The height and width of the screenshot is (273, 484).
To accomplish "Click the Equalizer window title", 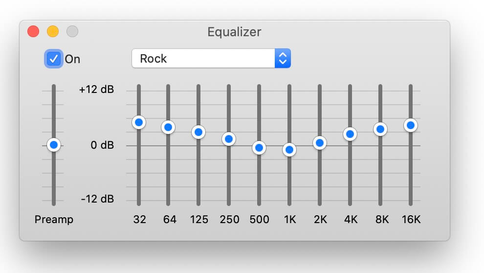I will [234, 32].
